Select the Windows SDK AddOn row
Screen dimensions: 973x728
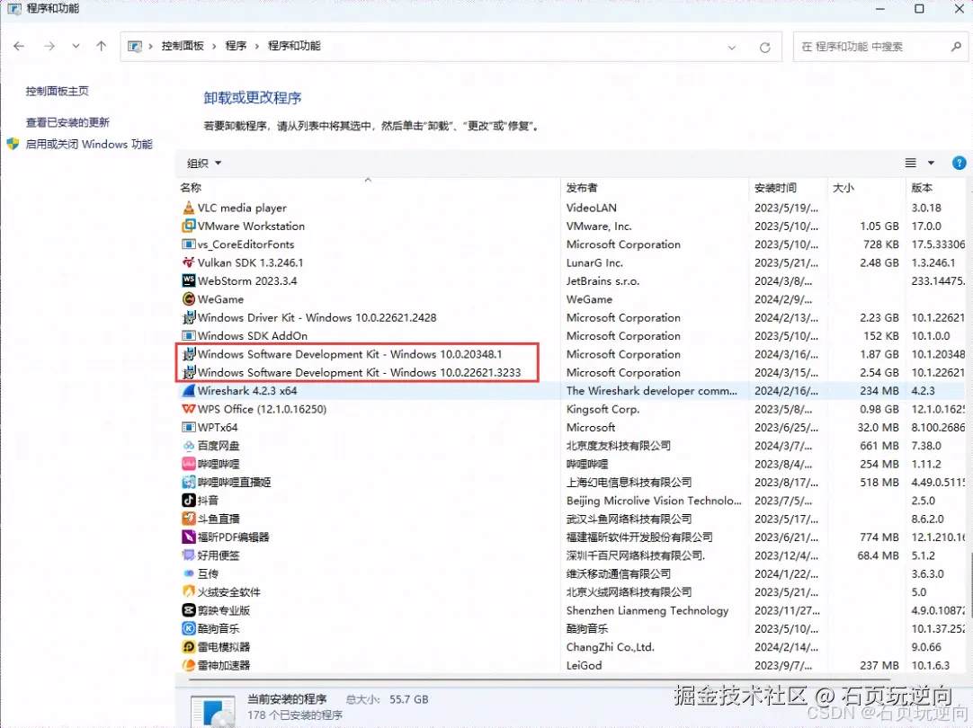571,335
